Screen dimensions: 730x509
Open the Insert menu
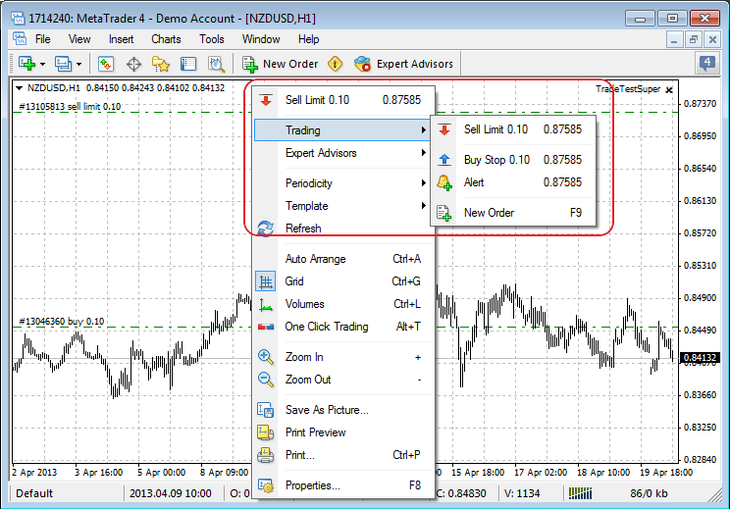tap(121, 39)
